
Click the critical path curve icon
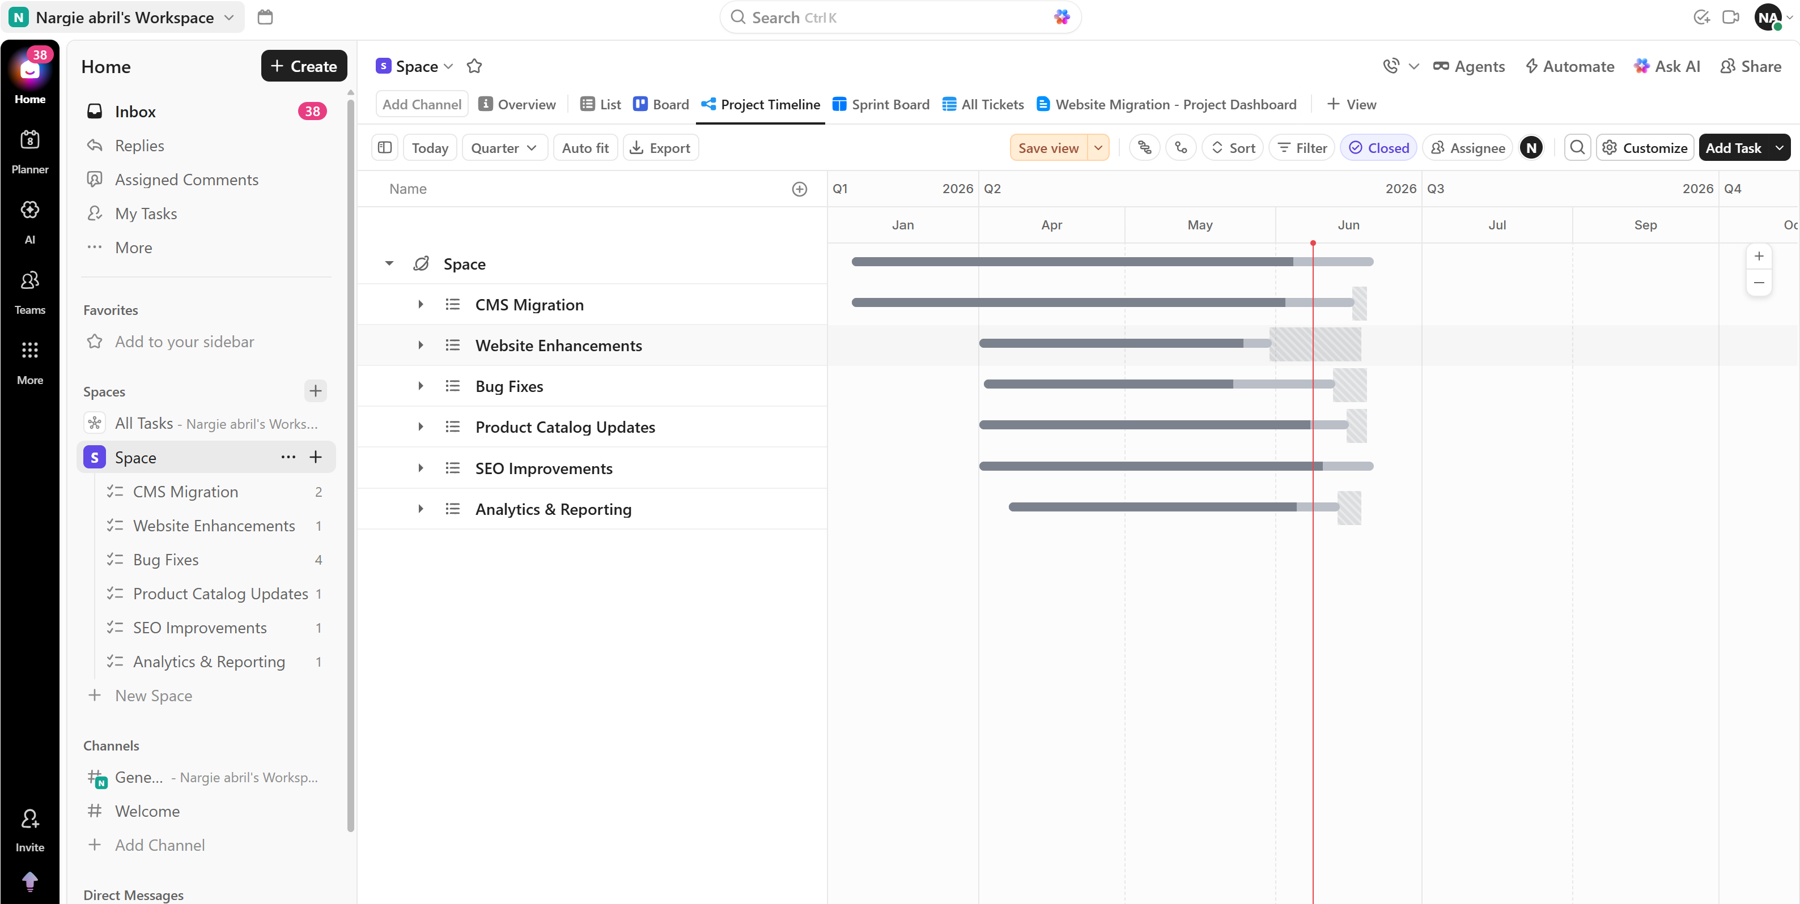click(x=1181, y=147)
